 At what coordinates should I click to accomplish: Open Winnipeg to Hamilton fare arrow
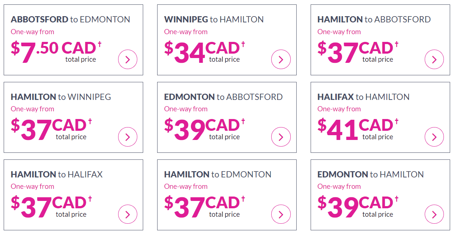281,60
